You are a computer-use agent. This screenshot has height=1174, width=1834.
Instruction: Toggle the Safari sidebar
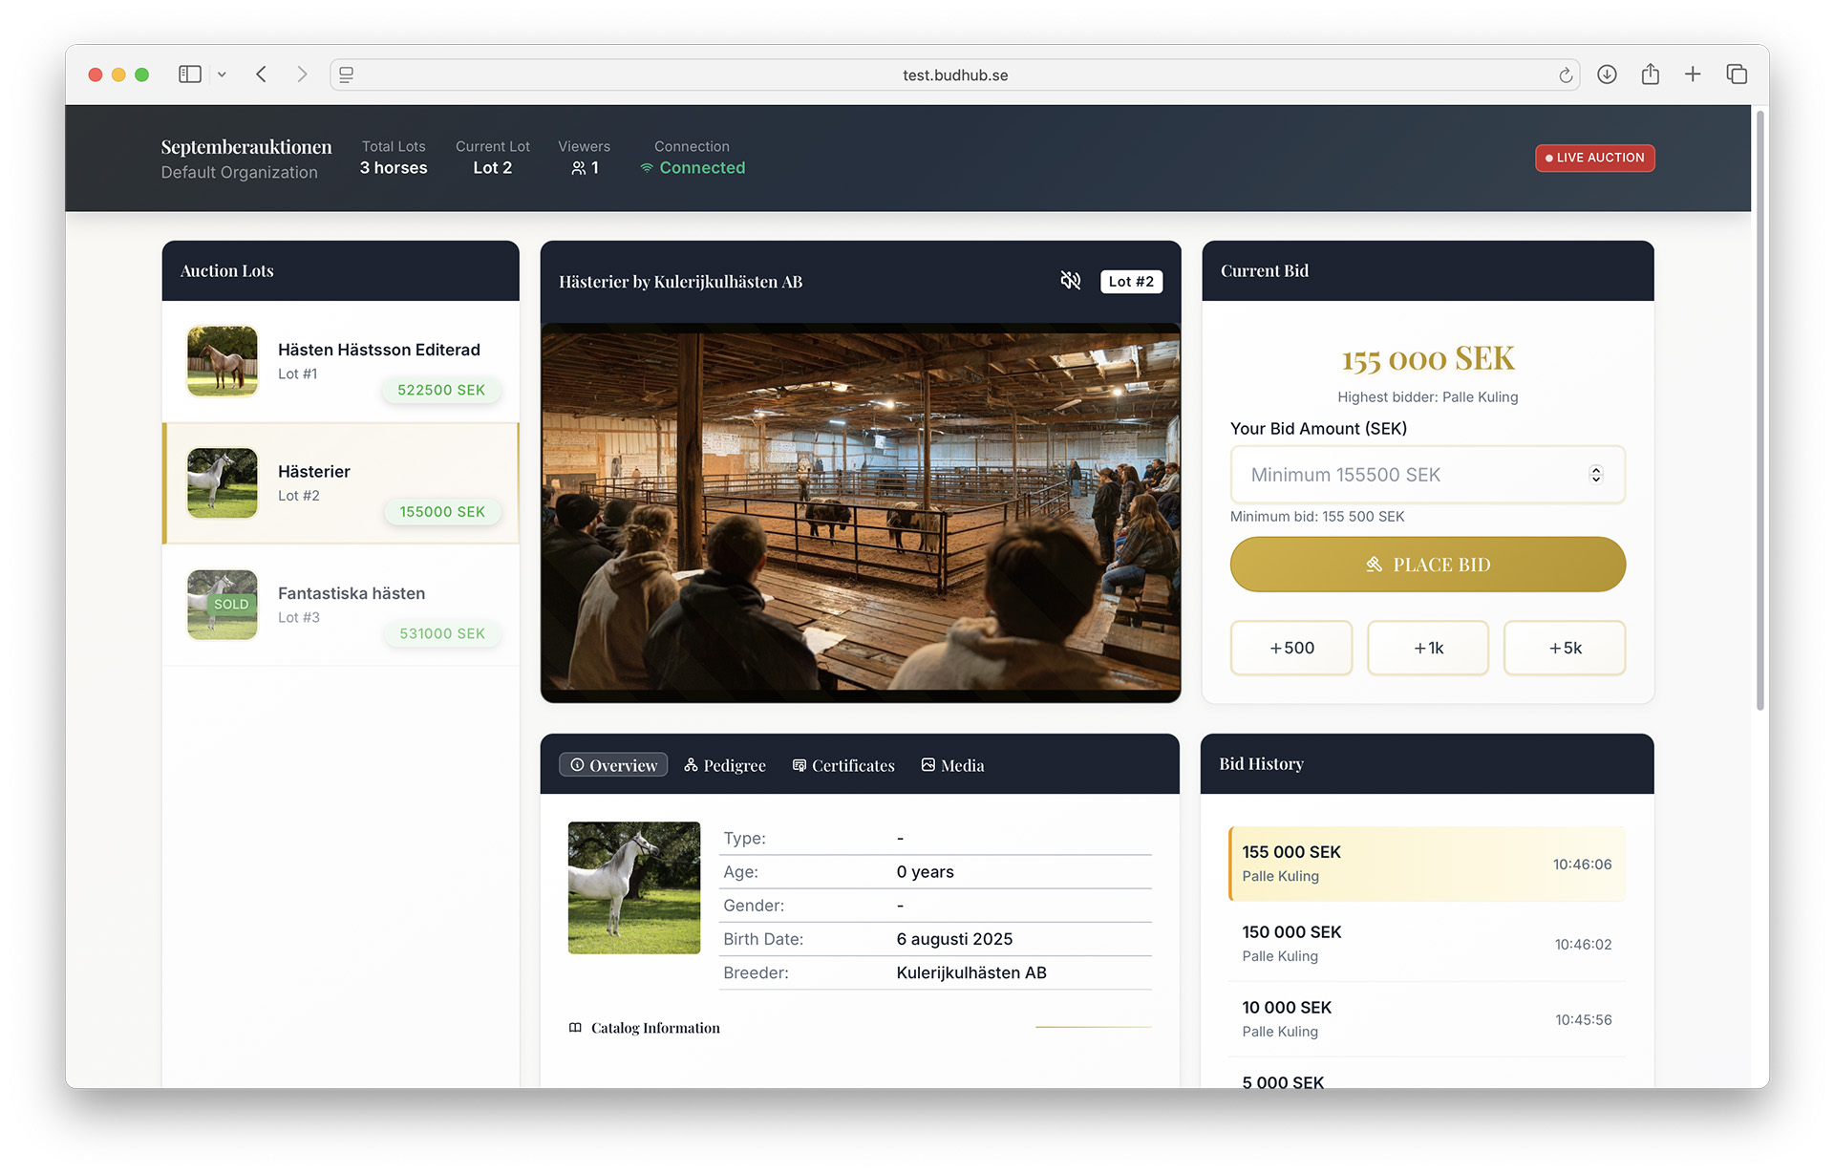pyautogui.click(x=190, y=75)
